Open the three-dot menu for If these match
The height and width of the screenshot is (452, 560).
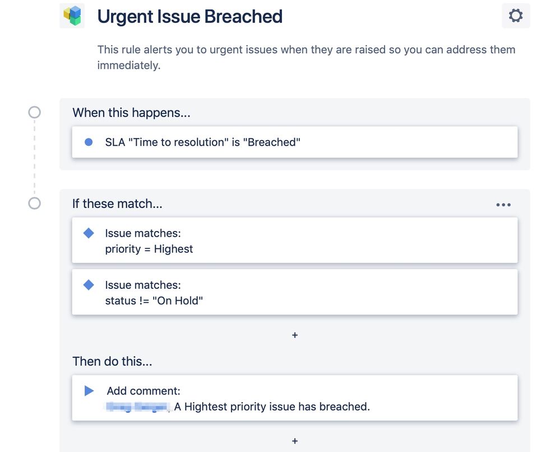pyautogui.click(x=503, y=205)
